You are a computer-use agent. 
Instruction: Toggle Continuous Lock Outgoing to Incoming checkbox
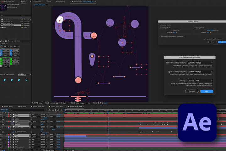click(x=160, y=36)
